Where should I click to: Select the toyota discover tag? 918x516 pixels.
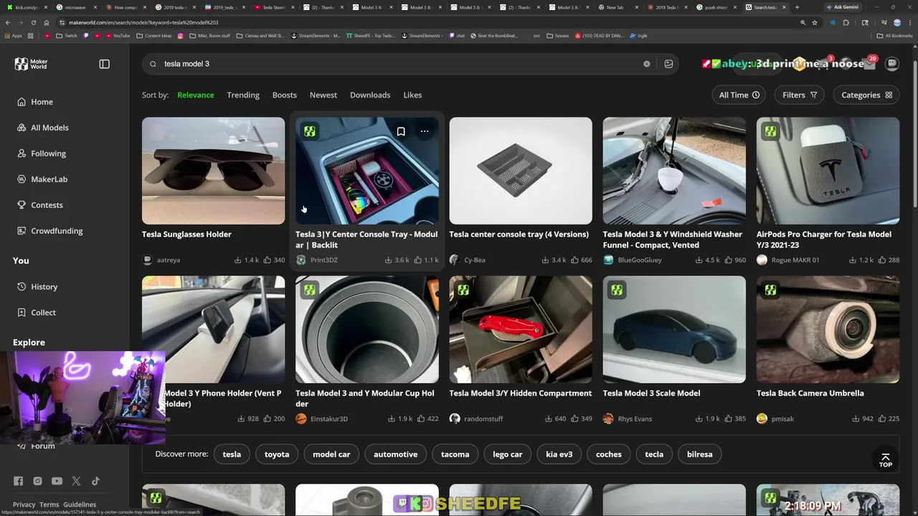click(x=277, y=454)
